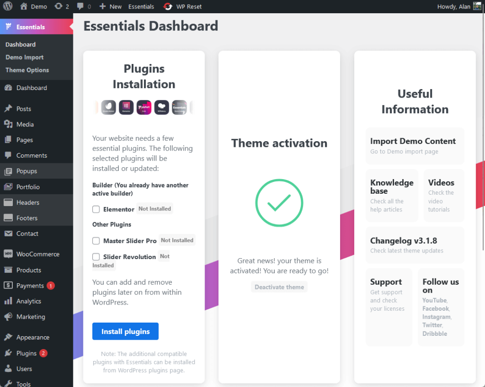Click the Analytics bar chart icon
485x387 pixels.
click(x=9, y=301)
